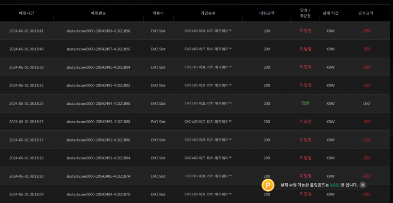
Task: Click the 베팅시간 column header
Action: pyautogui.click(x=26, y=13)
